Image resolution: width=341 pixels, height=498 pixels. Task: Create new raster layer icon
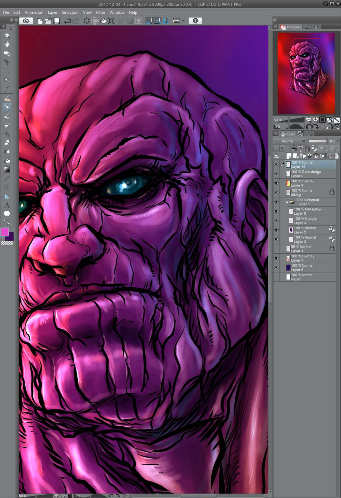coord(289,156)
